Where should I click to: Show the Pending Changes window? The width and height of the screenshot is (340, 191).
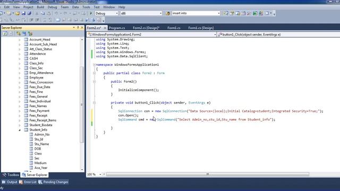pyautogui.click(x=53, y=182)
